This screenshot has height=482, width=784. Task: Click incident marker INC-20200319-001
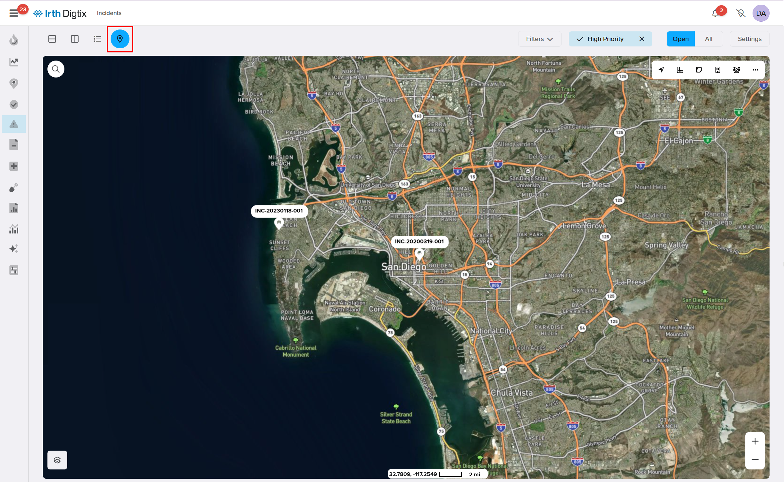(x=419, y=254)
